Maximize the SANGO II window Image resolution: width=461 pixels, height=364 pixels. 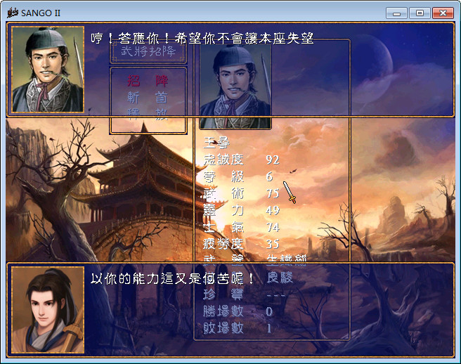click(x=420, y=13)
